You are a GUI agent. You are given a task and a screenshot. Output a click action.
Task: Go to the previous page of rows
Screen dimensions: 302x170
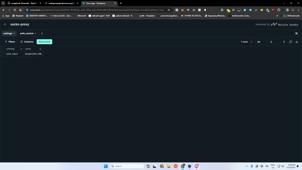[252, 42]
